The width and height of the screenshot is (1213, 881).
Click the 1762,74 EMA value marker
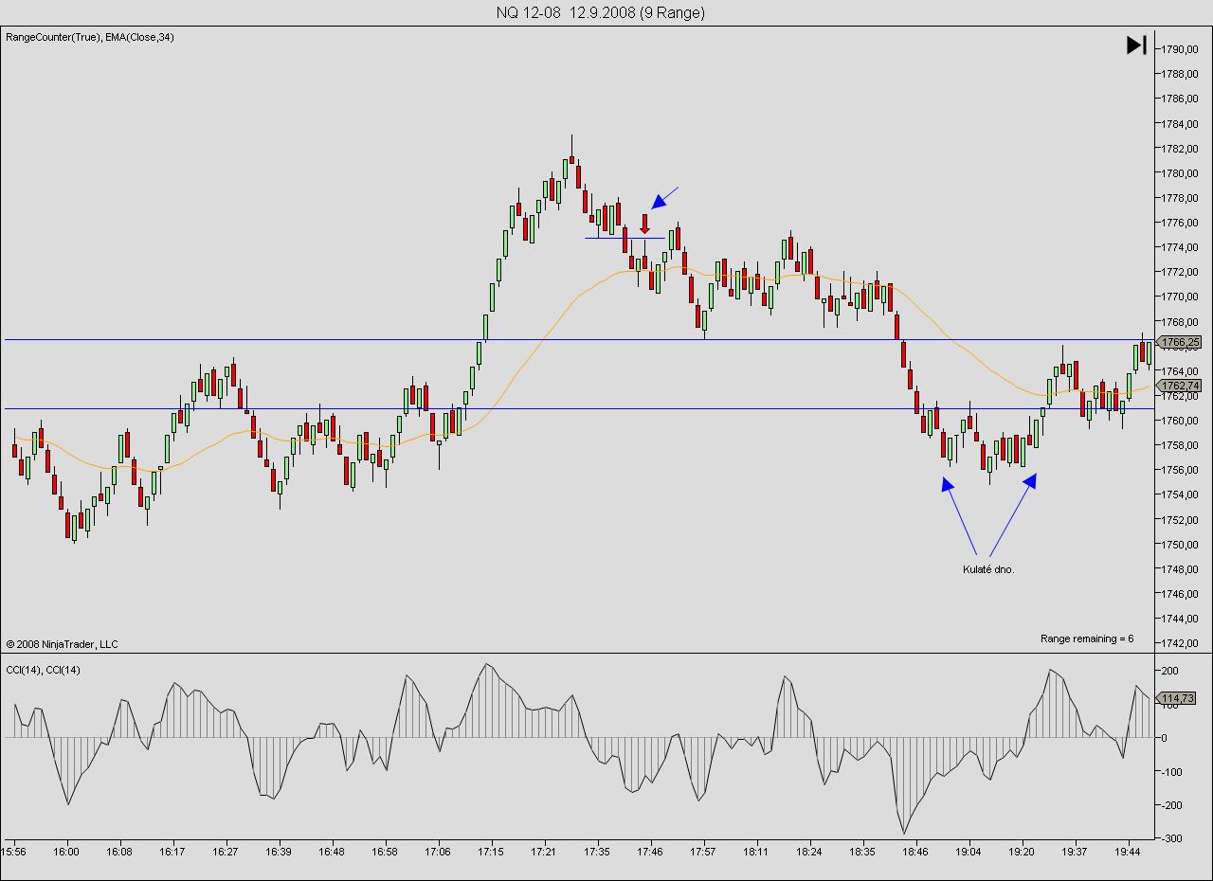(1181, 386)
